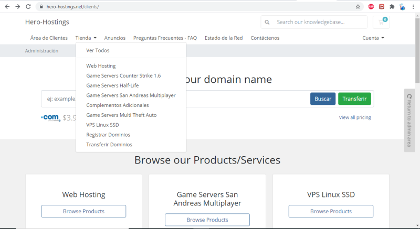Click the blue Buscar button

coord(323,99)
